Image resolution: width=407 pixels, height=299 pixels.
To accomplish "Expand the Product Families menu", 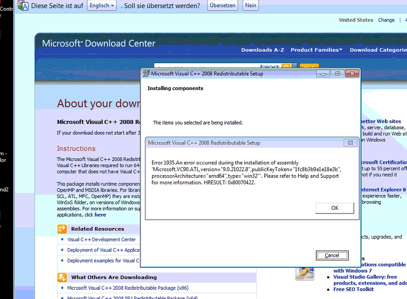I will 316,50.
